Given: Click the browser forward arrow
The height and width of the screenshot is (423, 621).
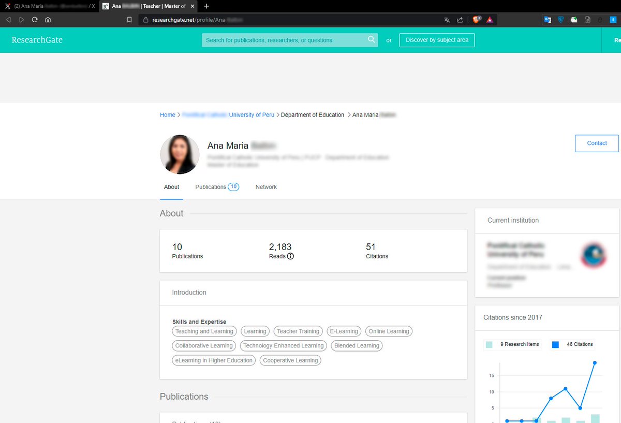Looking at the screenshot, I should pos(21,20).
